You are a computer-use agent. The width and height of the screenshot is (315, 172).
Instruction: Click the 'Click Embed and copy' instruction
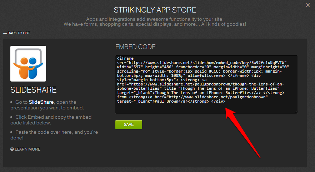(51, 120)
